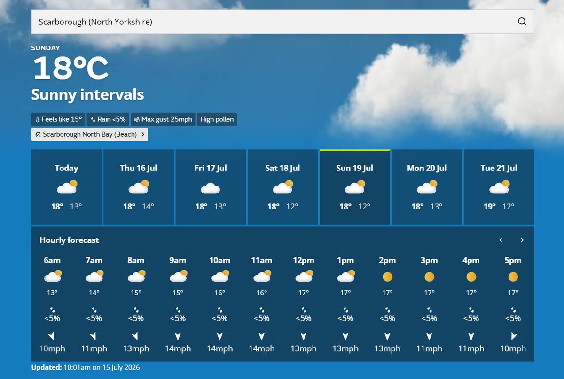Click the 3pm sunny weather icon
This screenshot has width=564, height=379.
[x=429, y=277]
